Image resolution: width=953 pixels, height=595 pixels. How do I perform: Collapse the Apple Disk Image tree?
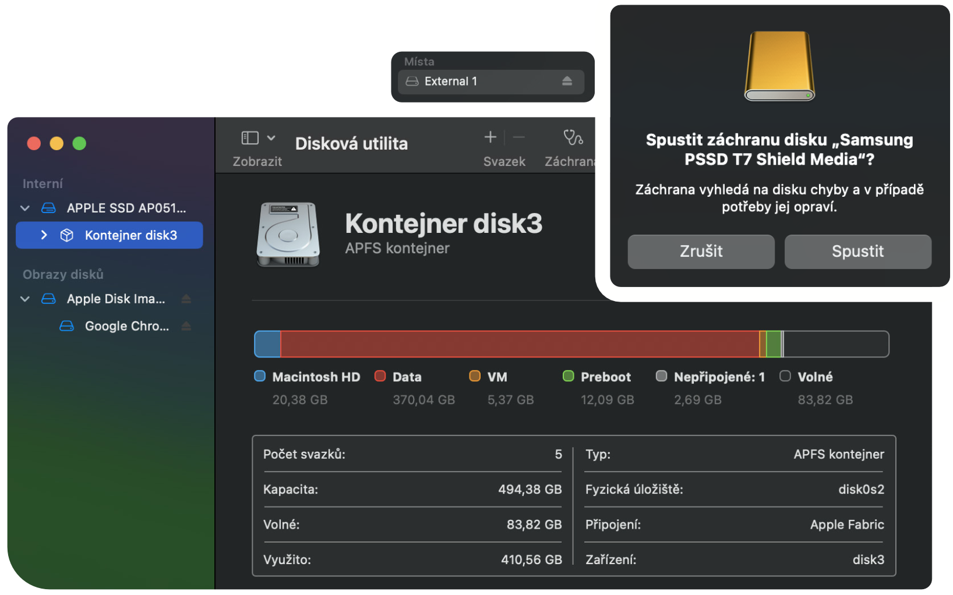(x=25, y=299)
